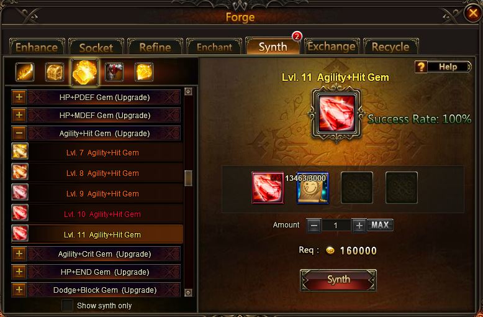The width and height of the screenshot is (483, 317).
Task: Switch to the Enchant tab
Action: tap(214, 47)
